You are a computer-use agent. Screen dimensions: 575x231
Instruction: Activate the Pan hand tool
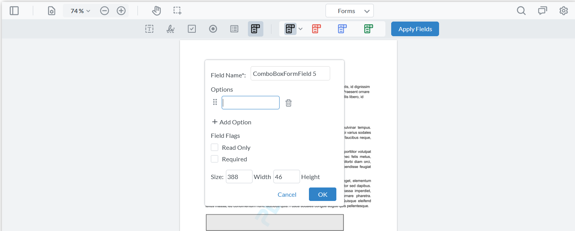(x=156, y=10)
